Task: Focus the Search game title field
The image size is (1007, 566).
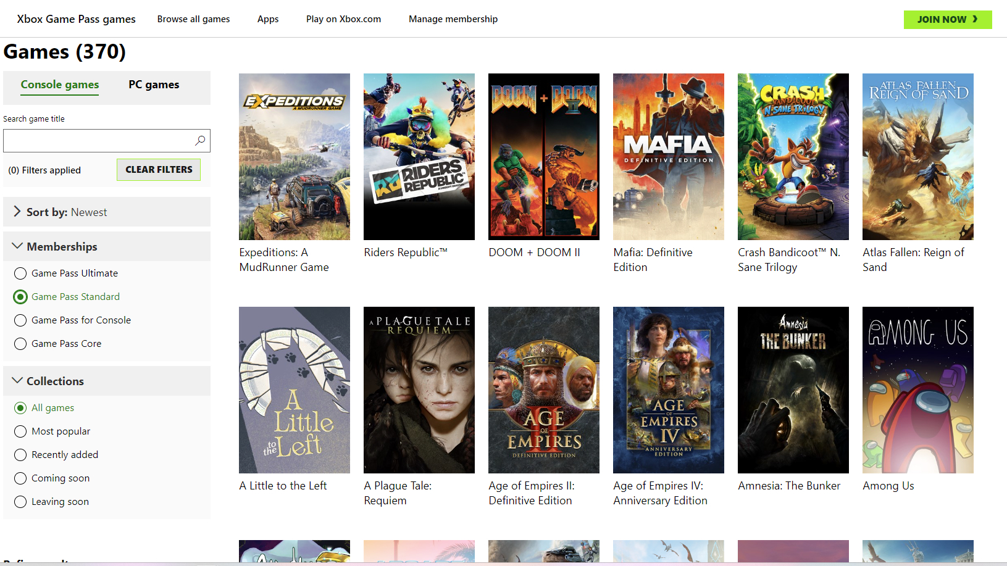Action: (107, 141)
